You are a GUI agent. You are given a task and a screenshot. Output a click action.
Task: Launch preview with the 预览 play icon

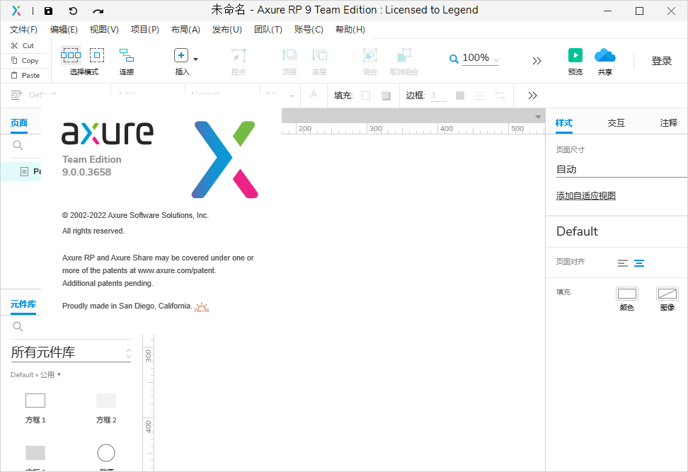[575, 55]
